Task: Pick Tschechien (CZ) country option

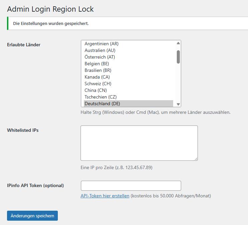Action: tap(100, 97)
